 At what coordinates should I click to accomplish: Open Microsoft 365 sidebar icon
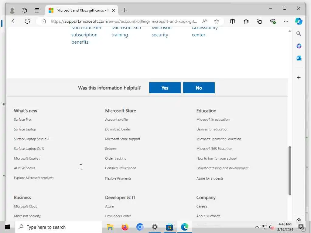(x=299, y=46)
